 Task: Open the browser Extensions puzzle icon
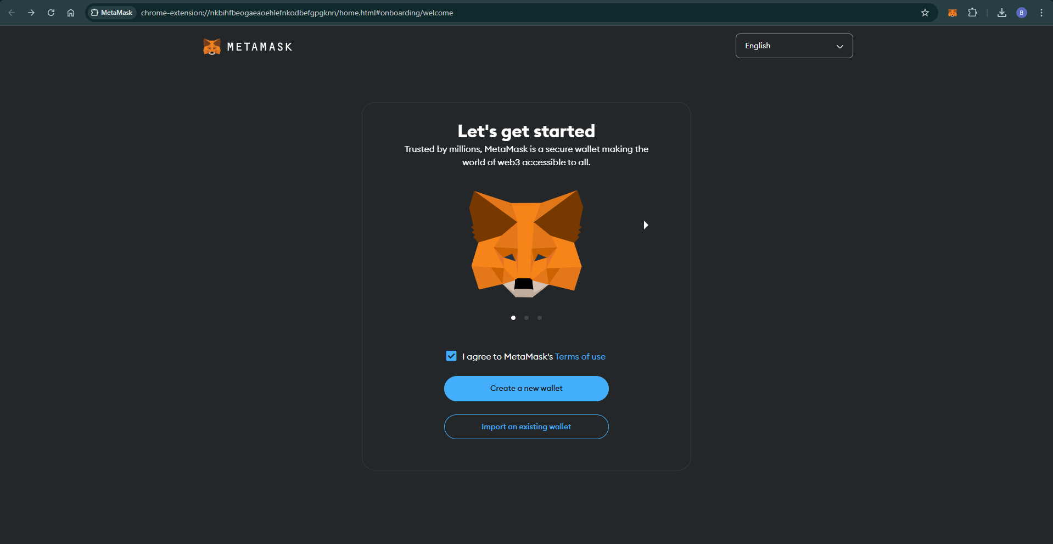click(x=972, y=13)
